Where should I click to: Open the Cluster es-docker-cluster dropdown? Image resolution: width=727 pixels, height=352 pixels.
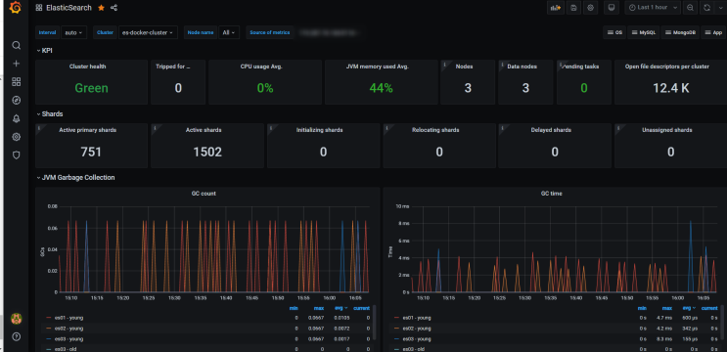point(148,32)
